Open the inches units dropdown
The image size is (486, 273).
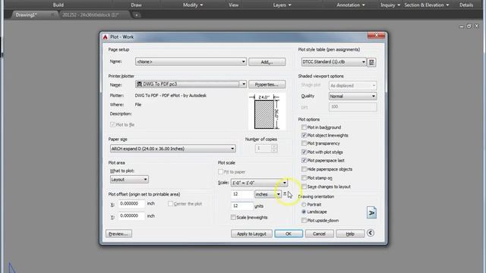[268, 194]
